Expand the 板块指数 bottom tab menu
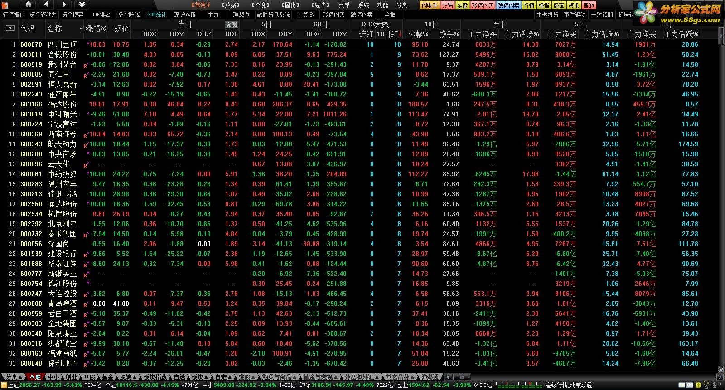 click(155, 377)
